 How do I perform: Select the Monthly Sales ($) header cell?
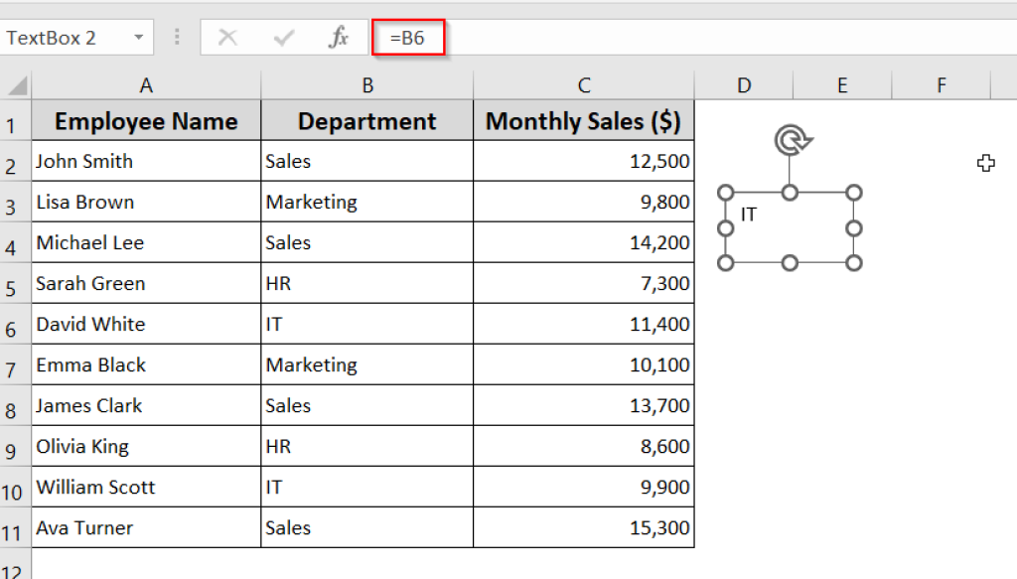pos(584,120)
